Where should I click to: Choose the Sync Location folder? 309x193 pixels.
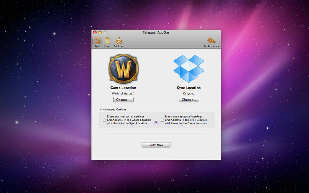[189, 100]
